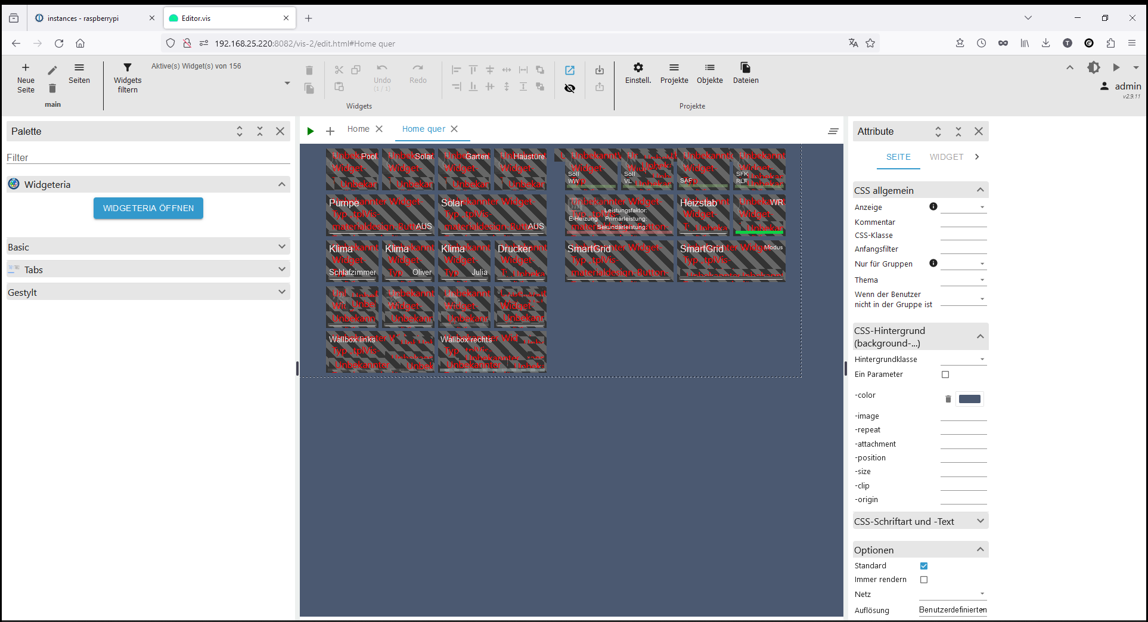
Task: Open the active widgets selector dropdown arrow
Action: (x=287, y=83)
